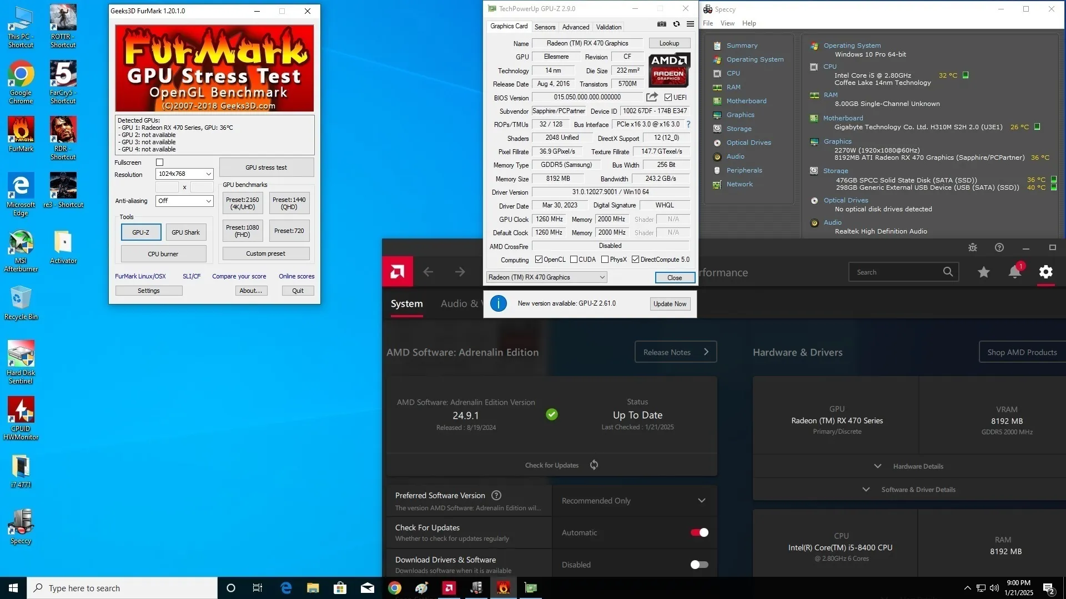Select Storage in Speccy sidebar
1066x599 pixels.
pos(739,129)
